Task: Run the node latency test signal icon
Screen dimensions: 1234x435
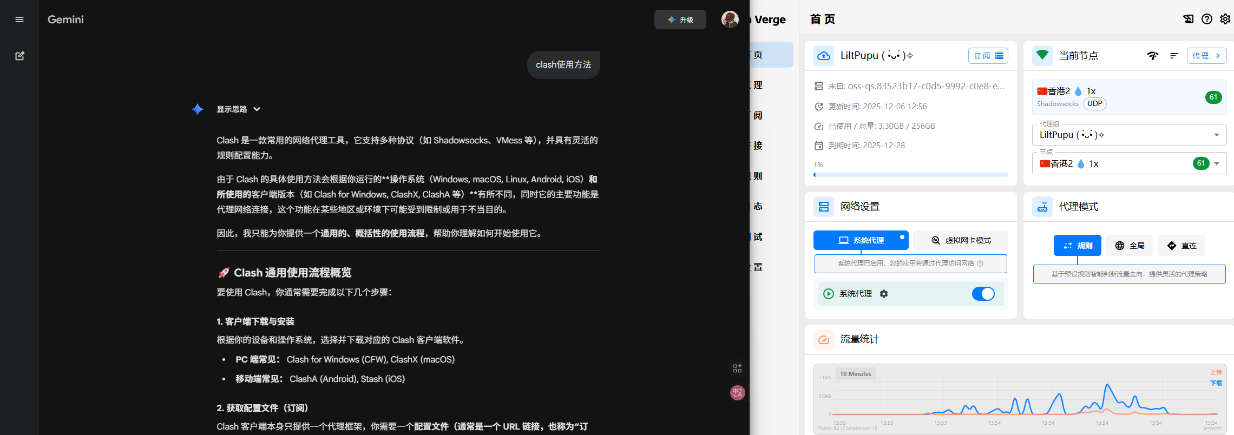Action: [x=1152, y=56]
